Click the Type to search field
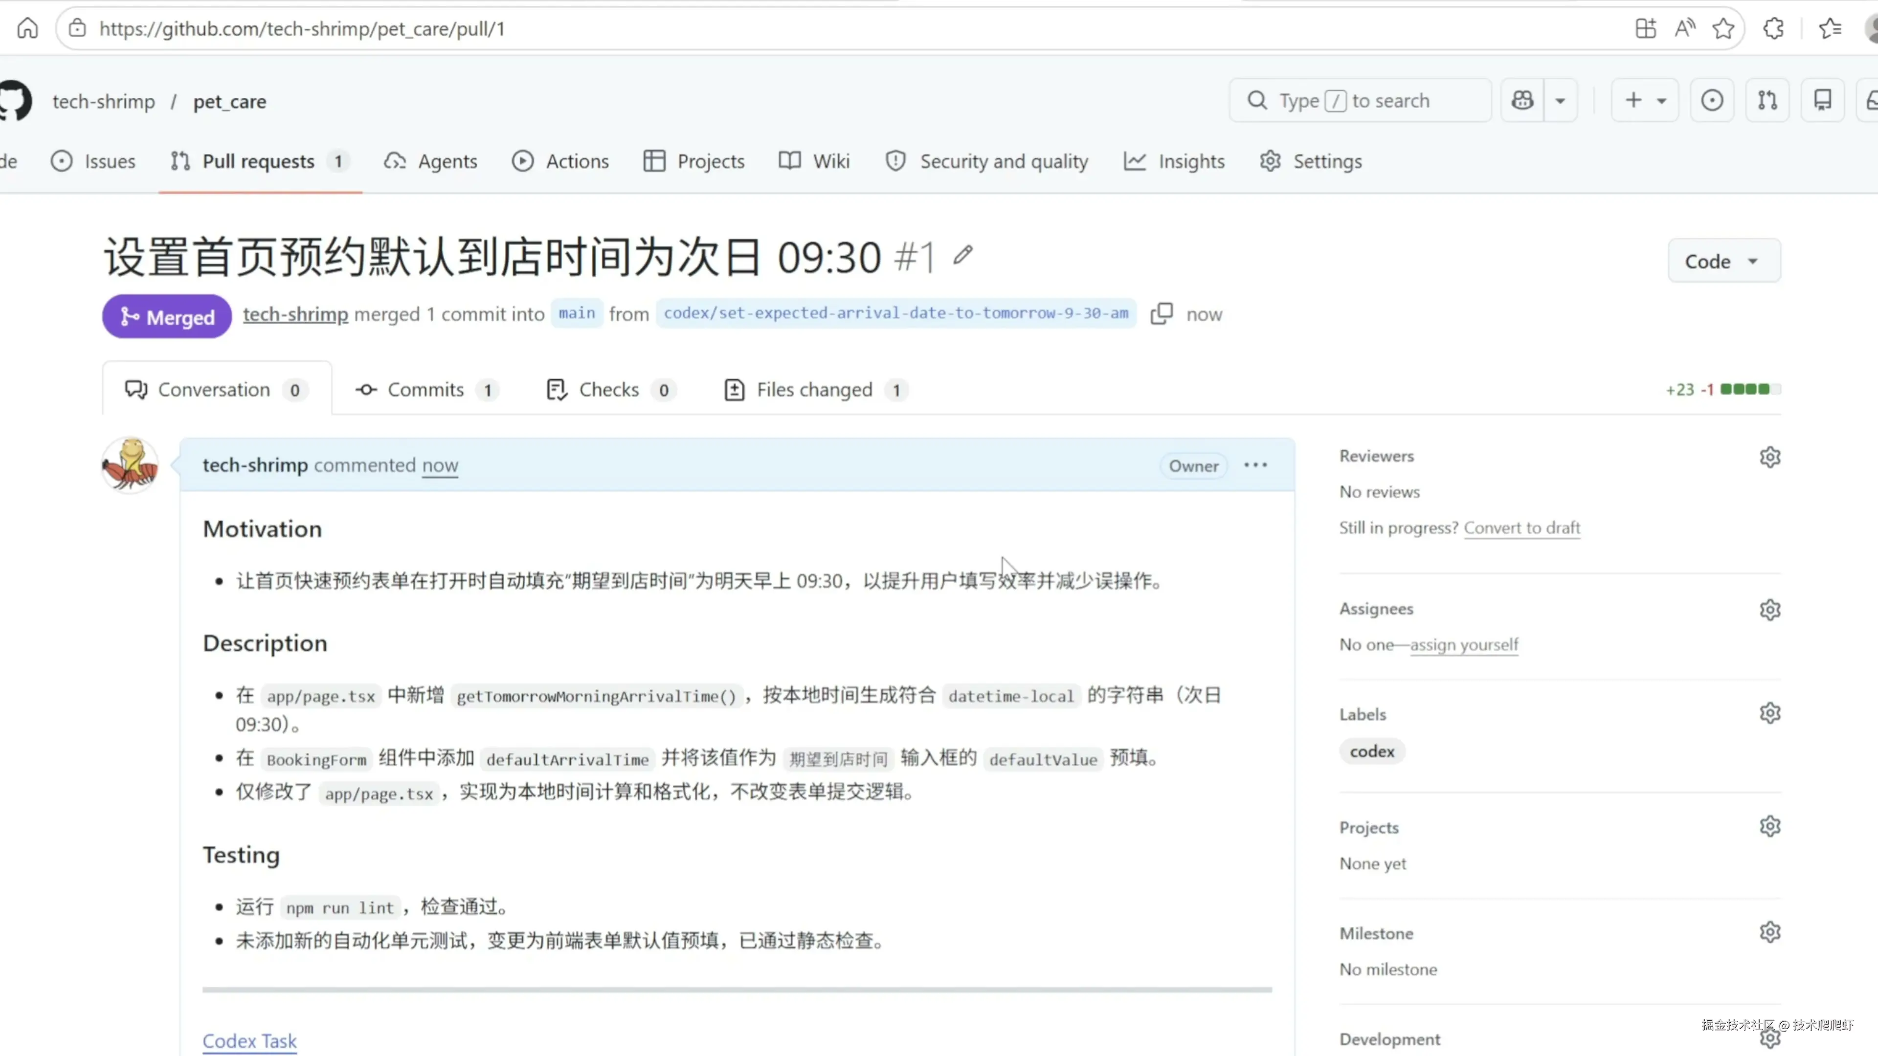 tap(1360, 101)
